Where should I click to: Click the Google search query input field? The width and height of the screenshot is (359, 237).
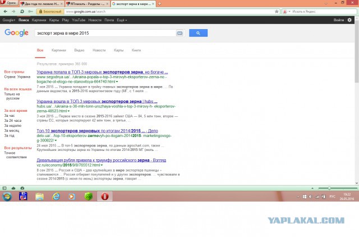(x=104, y=33)
